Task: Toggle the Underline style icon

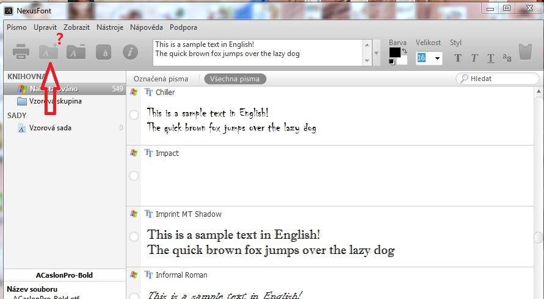Action: 490,58
